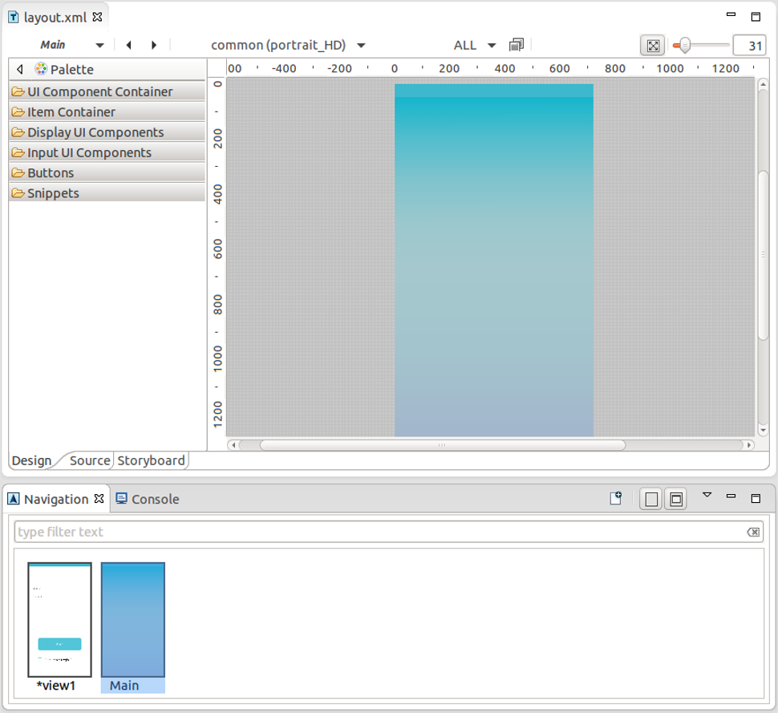Create a new view in Navigation panel

[615, 499]
